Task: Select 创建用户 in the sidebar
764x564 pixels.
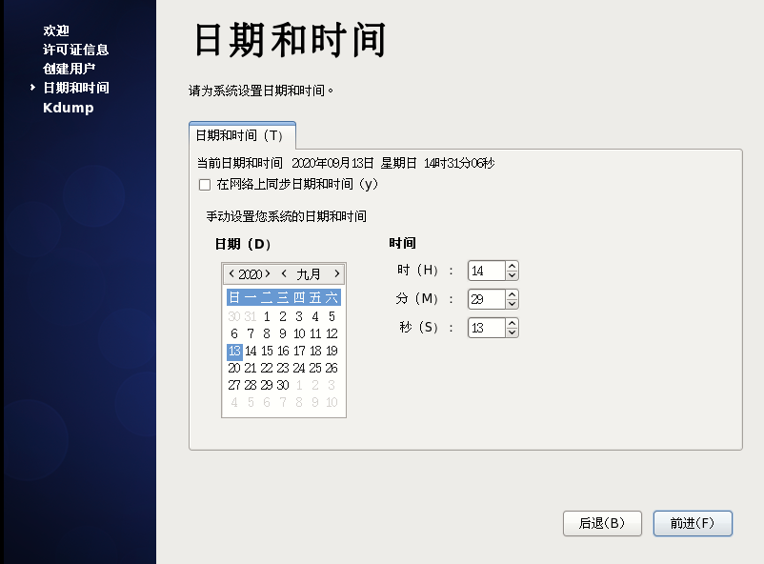Action: click(x=69, y=69)
